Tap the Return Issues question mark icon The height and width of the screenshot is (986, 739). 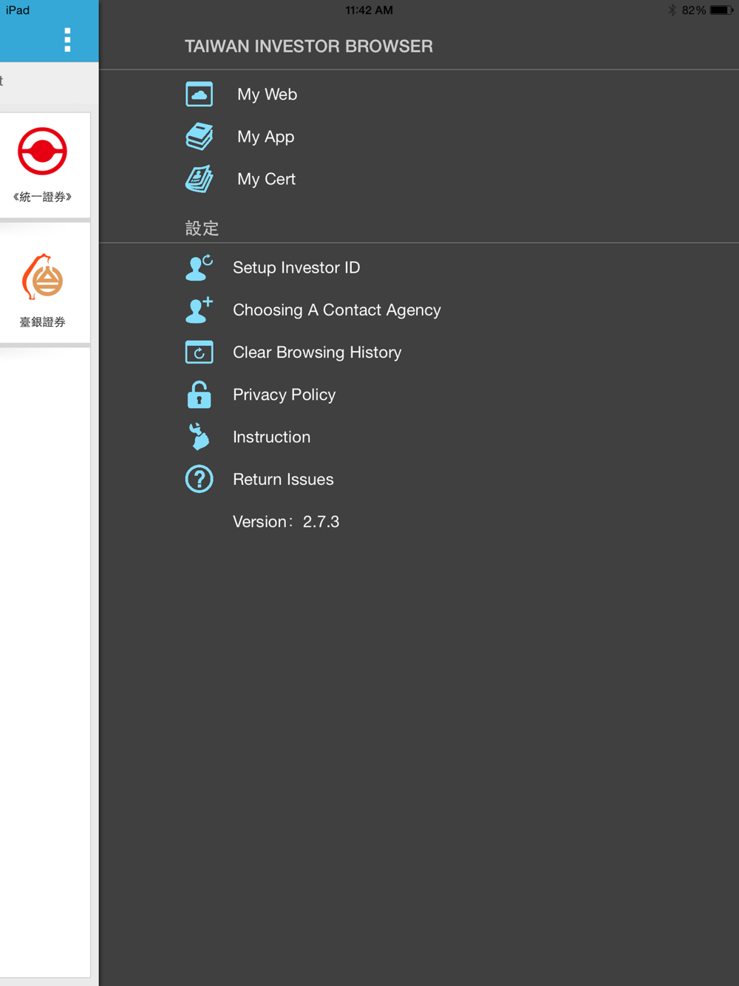click(x=199, y=479)
